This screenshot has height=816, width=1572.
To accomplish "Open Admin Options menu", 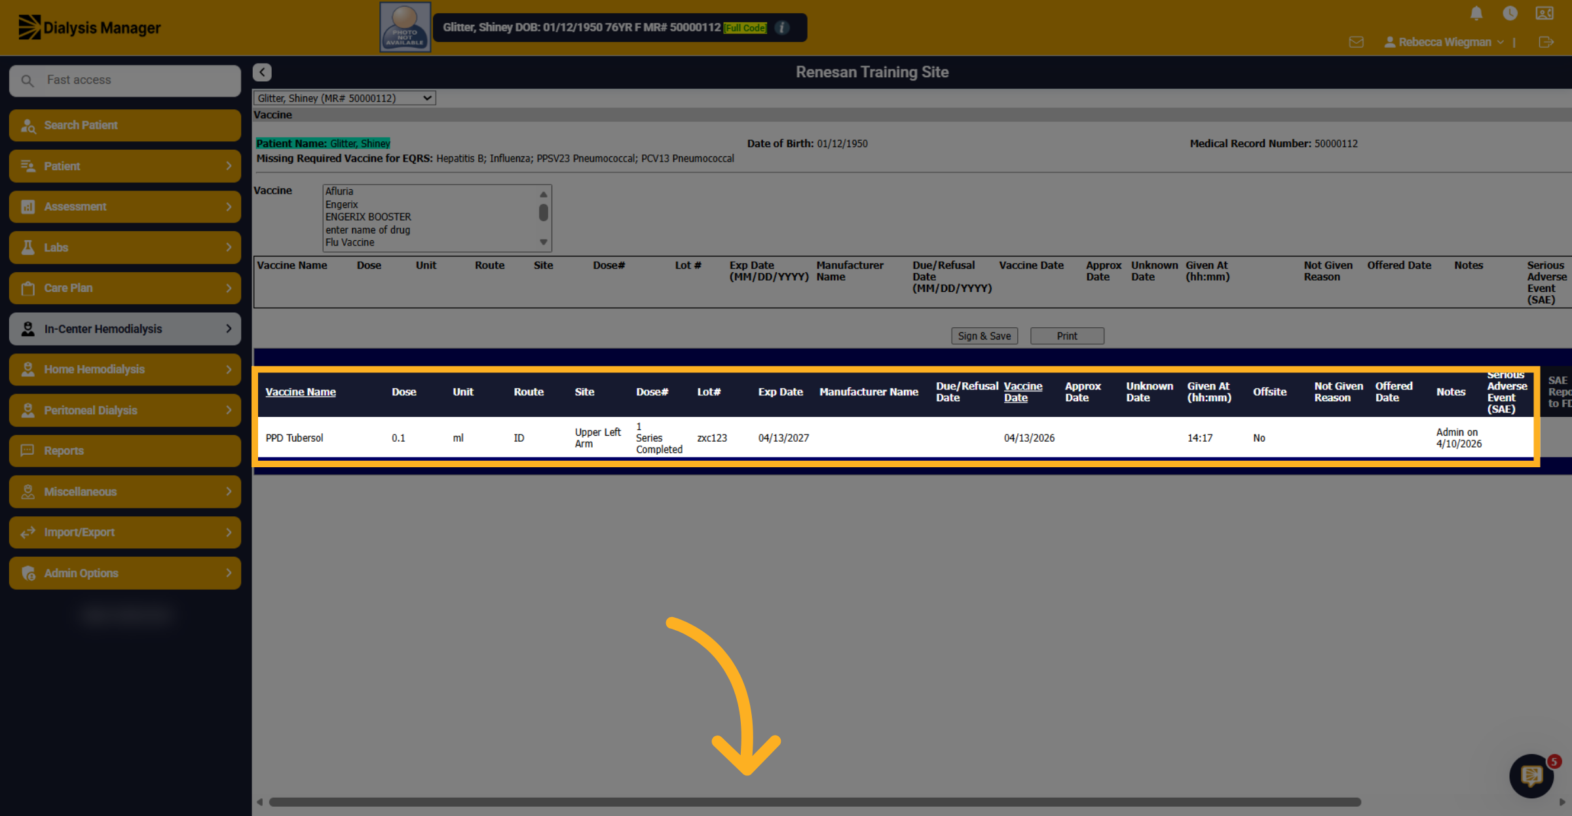I will click(125, 573).
